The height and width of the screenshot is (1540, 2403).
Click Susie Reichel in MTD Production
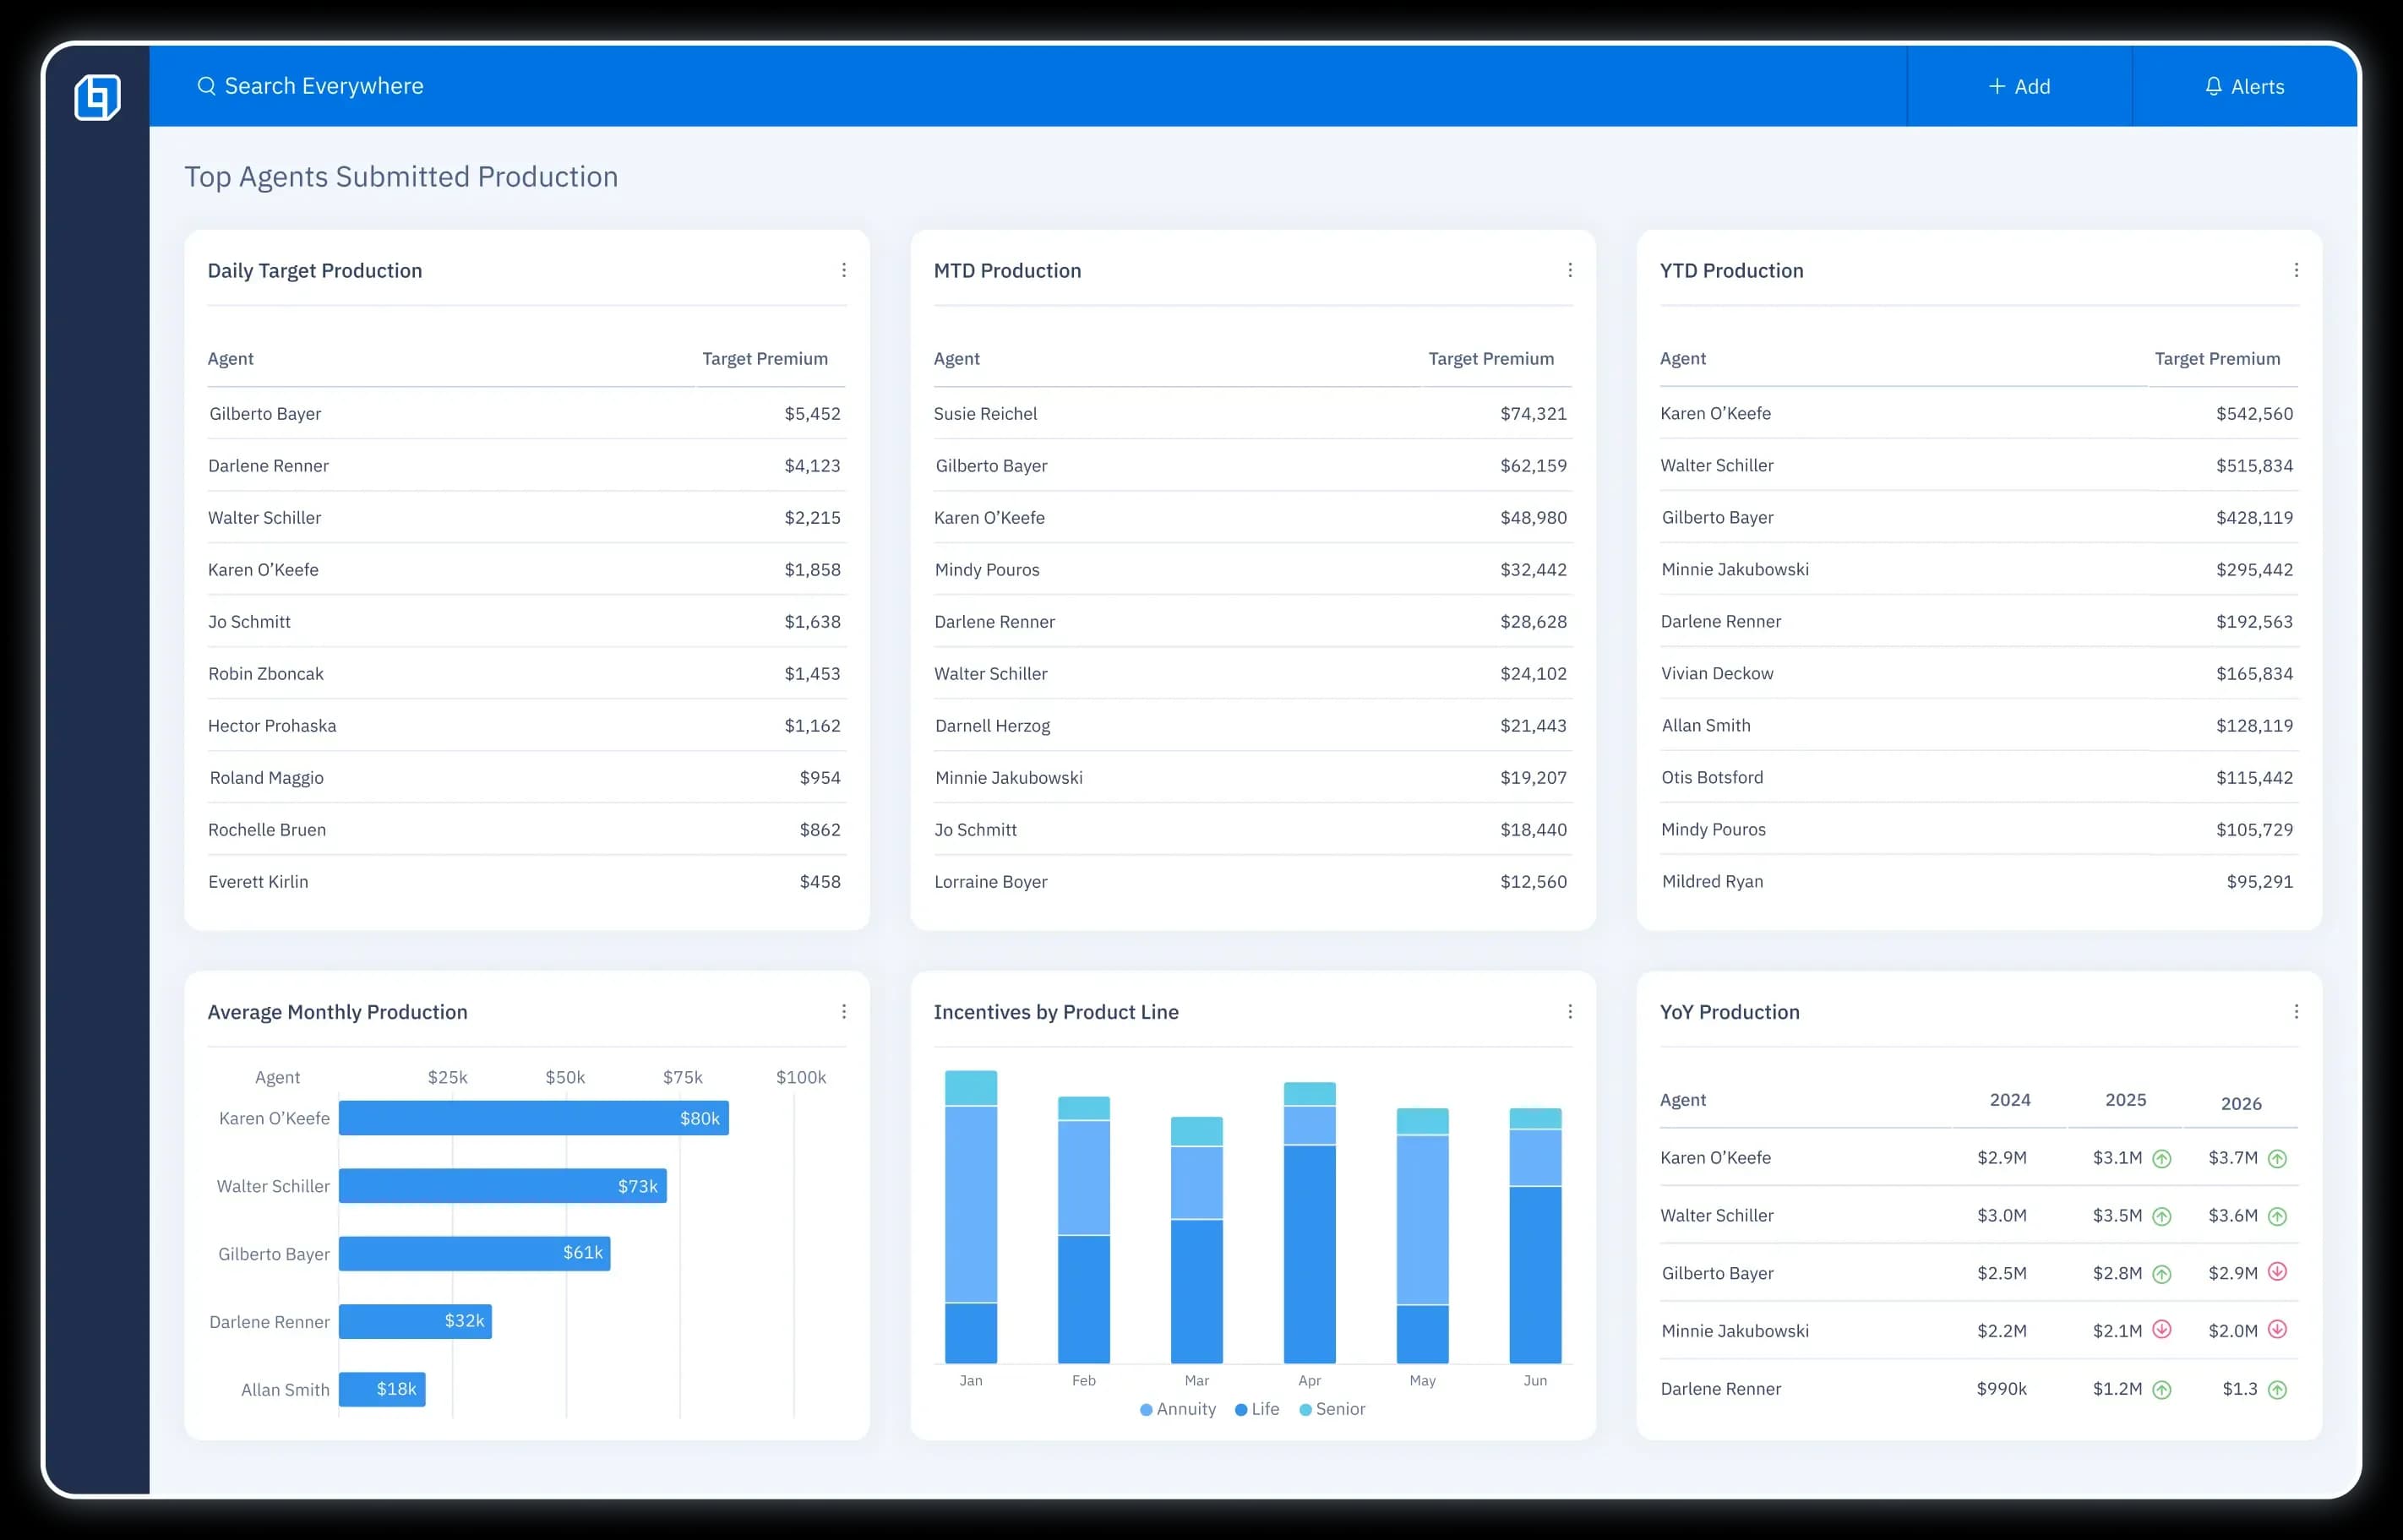[x=985, y=414]
